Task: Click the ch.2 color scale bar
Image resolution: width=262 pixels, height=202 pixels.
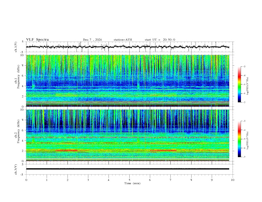Action: (239, 139)
